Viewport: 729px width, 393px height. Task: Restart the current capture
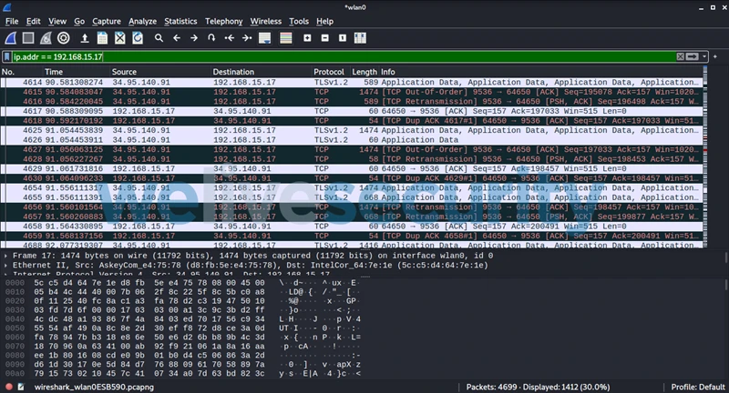point(46,38)
